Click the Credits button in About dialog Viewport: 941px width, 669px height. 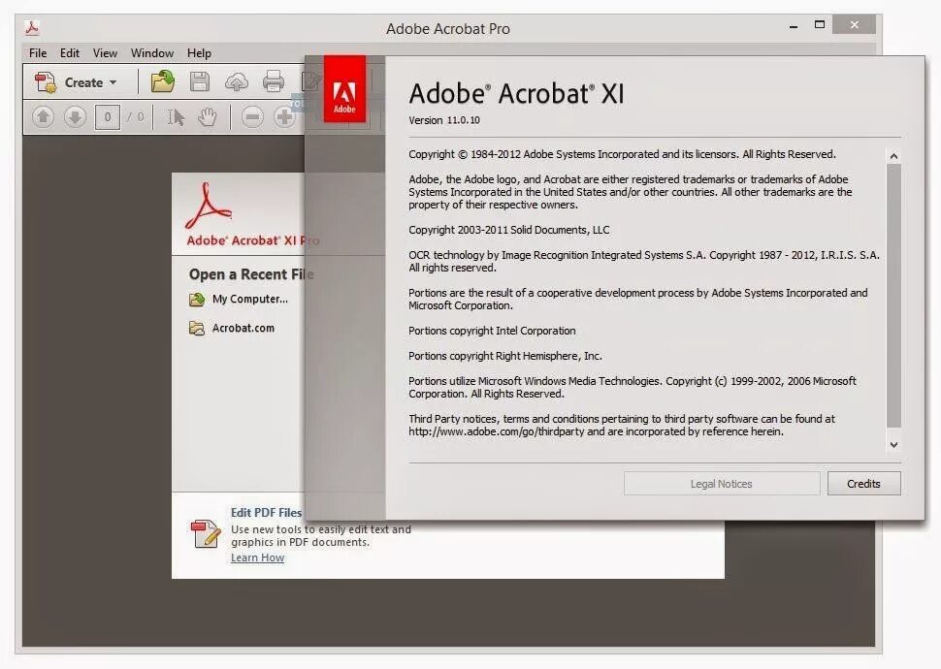coord(863,484)
